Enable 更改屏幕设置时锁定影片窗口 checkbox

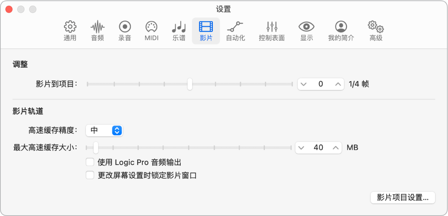pyautogui.click(x=90, y=175)
